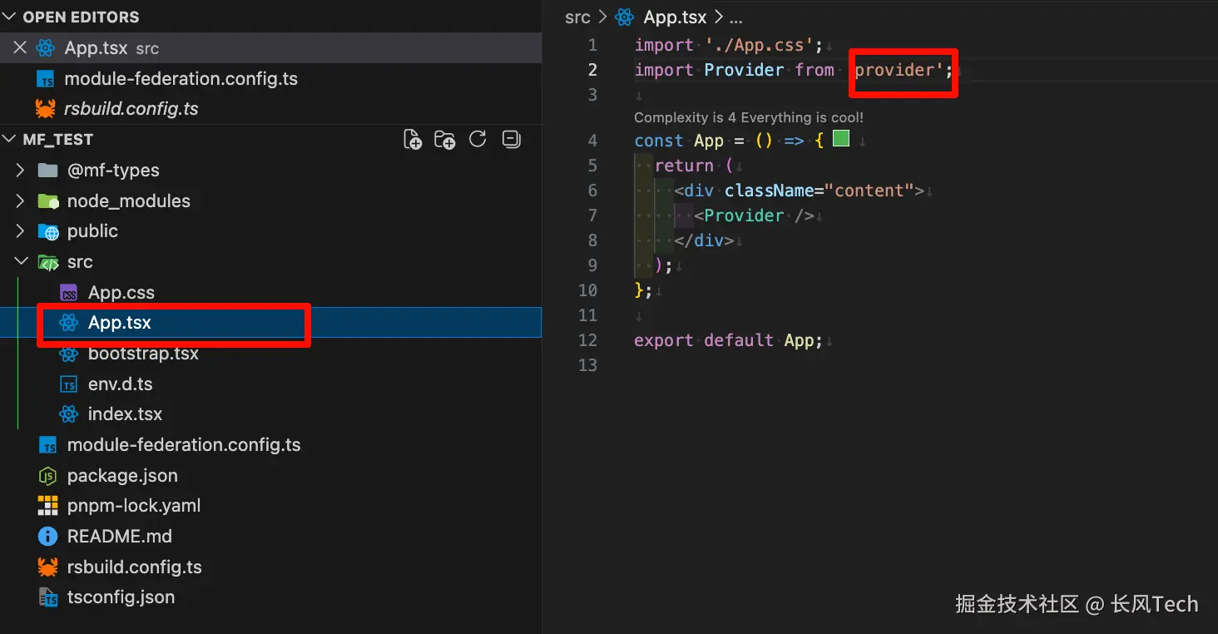The width and height of the screenshot is (1218, 634).
Task: Click the 'return (' statement on line 5
Action: coord(694,166)
